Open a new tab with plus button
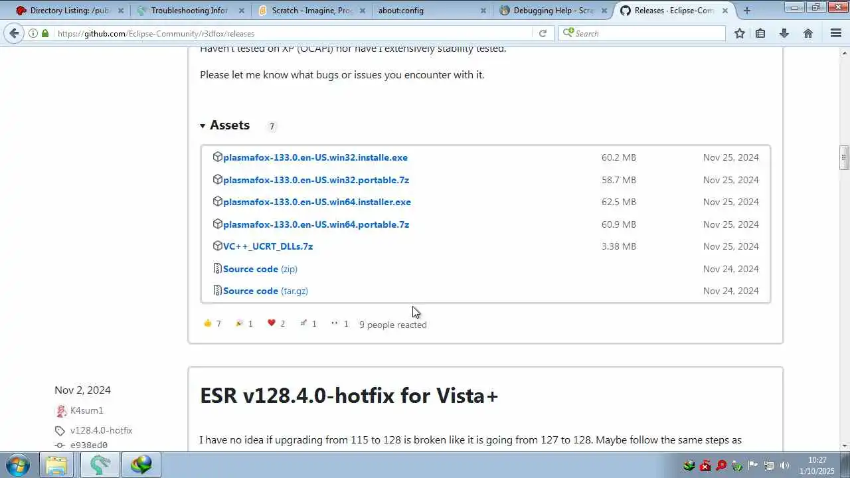The height and width of the screenshot is (478, 850). [x=747, y=10]
